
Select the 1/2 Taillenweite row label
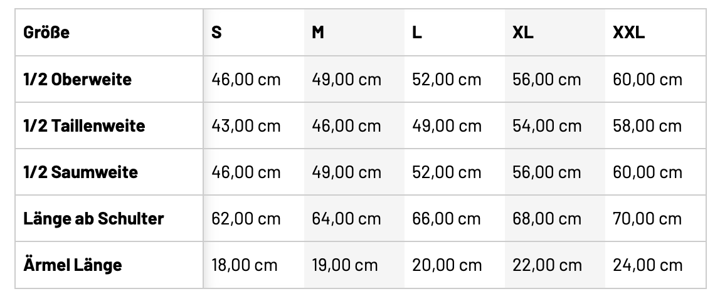tap(84, 126)
